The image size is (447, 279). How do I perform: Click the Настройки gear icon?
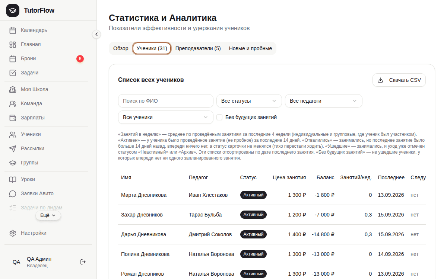click(13, 233)
